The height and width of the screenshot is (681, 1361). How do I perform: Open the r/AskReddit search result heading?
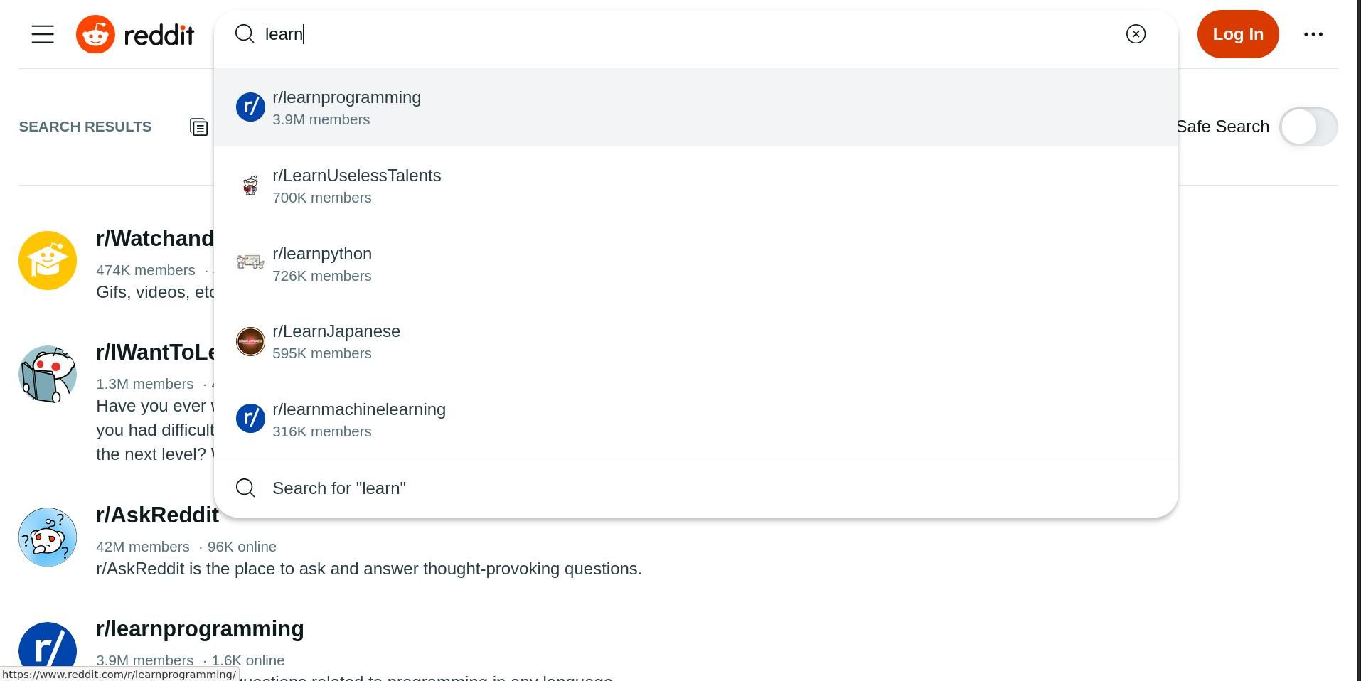(x=158, y=515)
